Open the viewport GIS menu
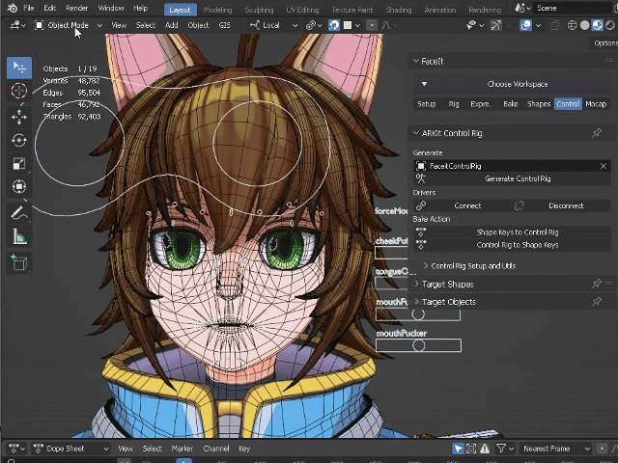The width and height of the screenshot is (618, 463). click(224, 25)
